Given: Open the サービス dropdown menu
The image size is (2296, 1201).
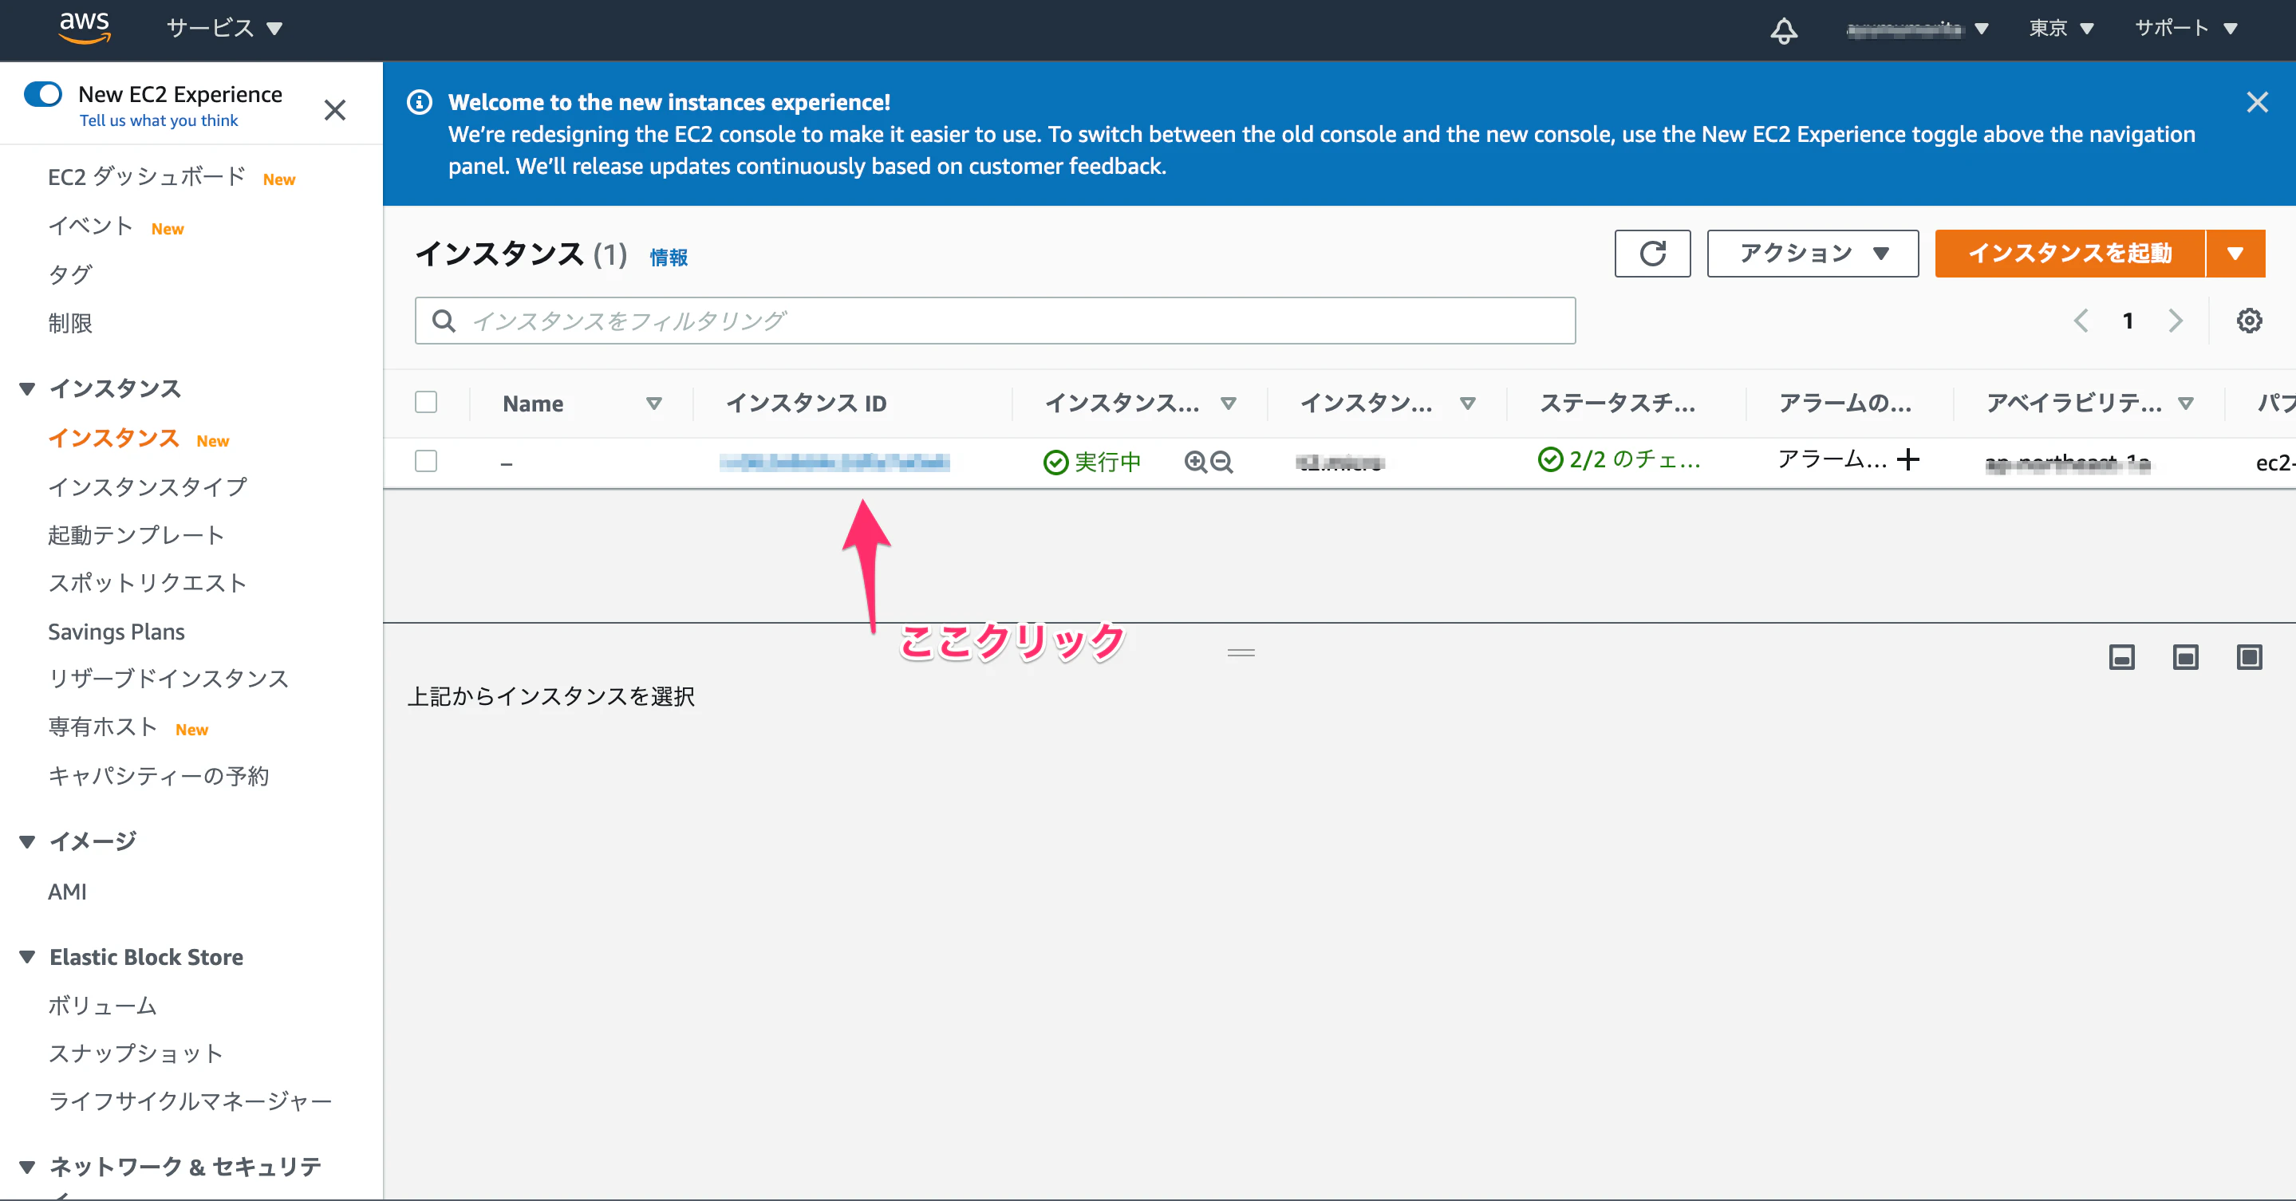Looking at the screenshot, I should tap(225, 29).
